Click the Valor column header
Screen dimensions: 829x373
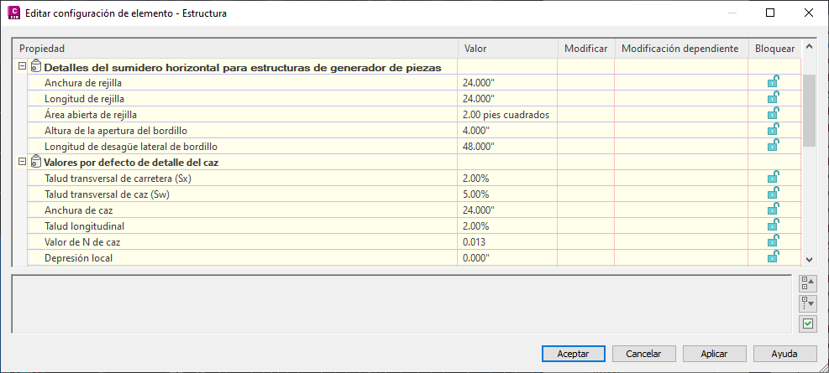(507, 49)
